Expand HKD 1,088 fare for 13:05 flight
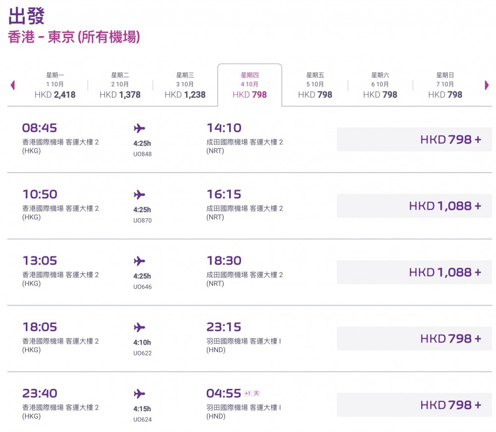The width and height of the screenshot is (496, 432). (x=414, y=272)
